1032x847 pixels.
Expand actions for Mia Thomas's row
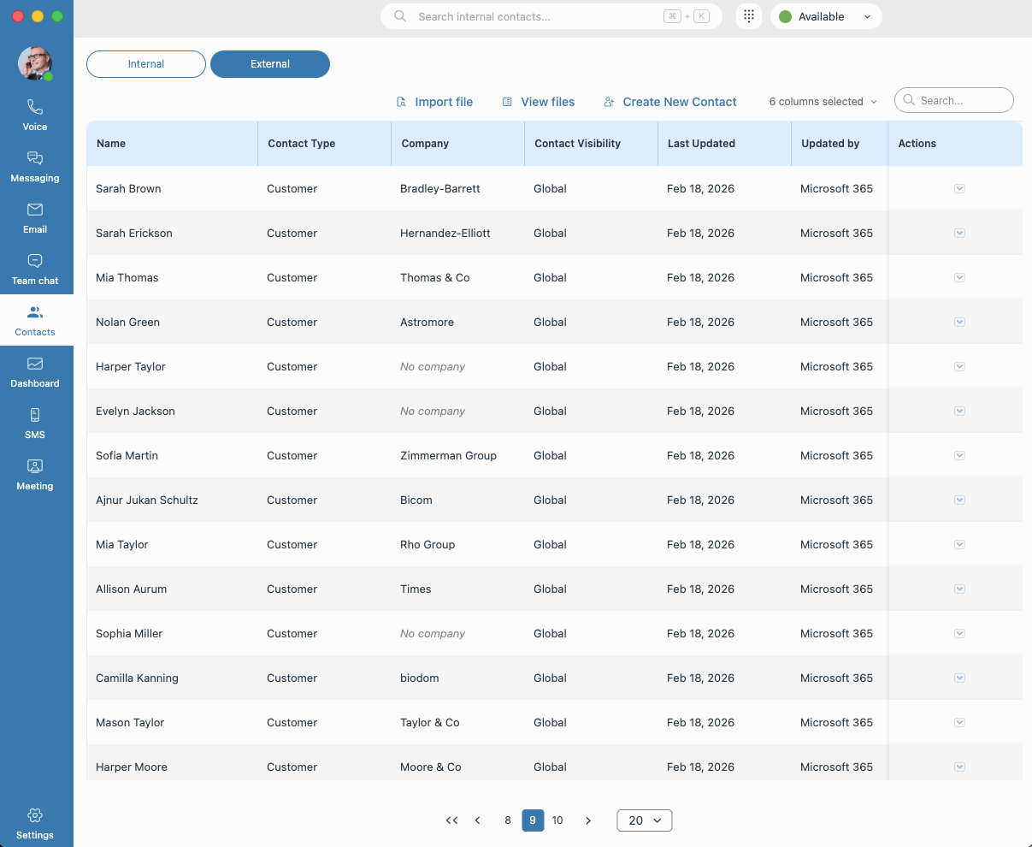coord(959,277)
